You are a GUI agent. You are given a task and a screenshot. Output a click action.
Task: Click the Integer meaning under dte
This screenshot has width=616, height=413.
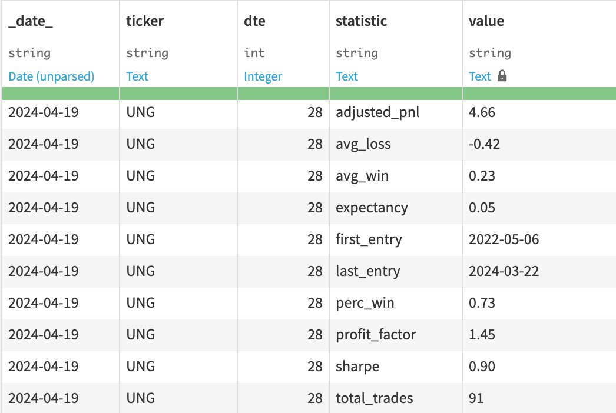(263, 76)
